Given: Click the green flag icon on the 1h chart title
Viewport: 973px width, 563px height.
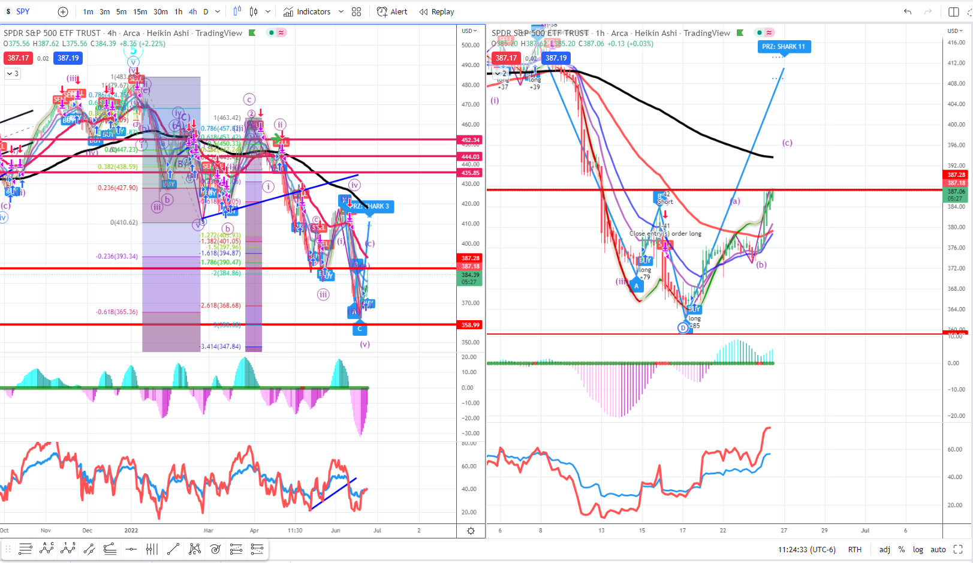Looking at the screenshot, I should pos(740,32).
